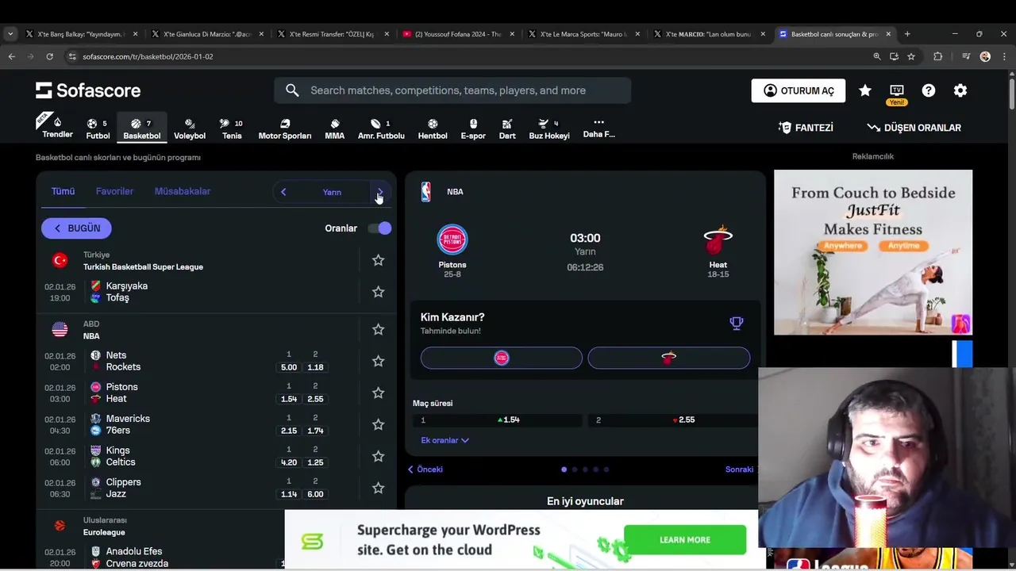The image size is (1016, 571).
Task: Select the Basketbol sport tab
Action: pyautogui.click(x=141, y=128)
